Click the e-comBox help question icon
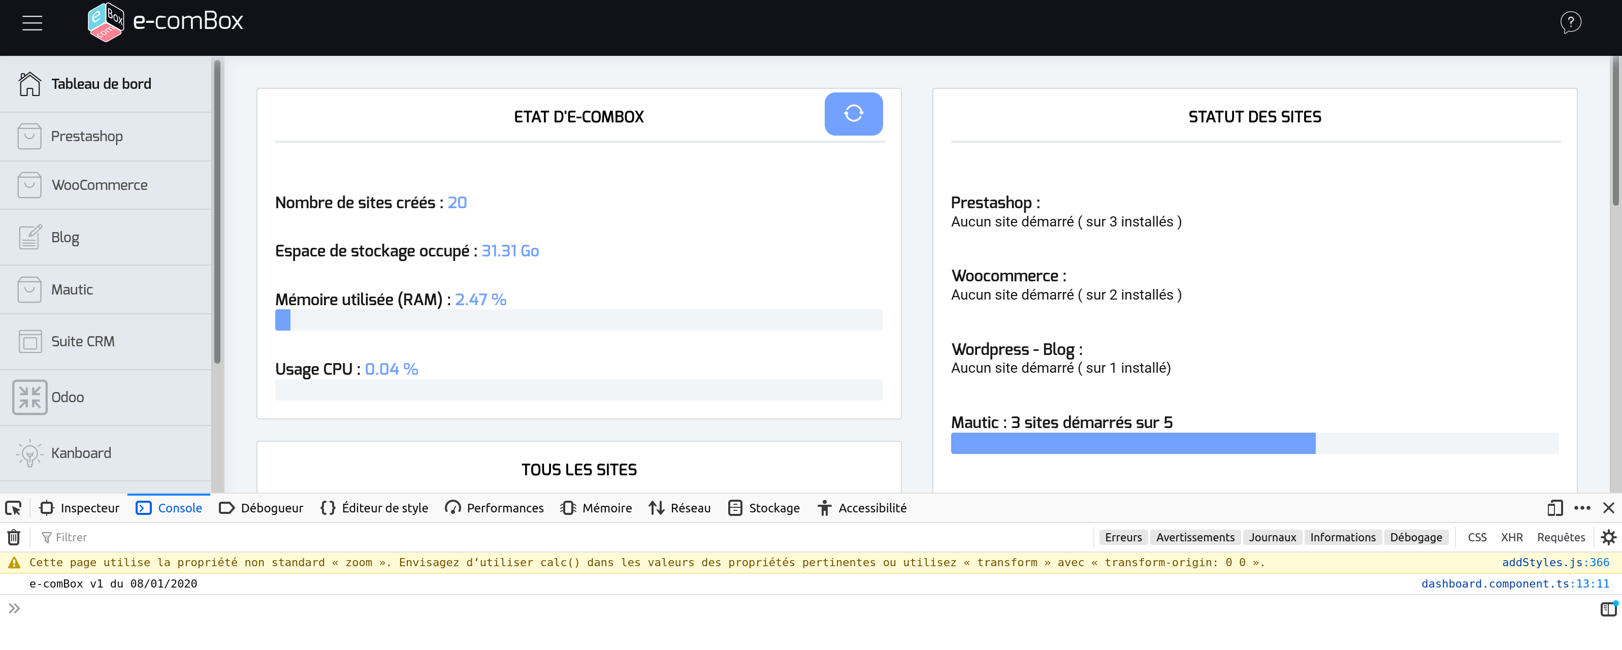The height and width of the screenshot is (650, 1622). tap(1570, 23)
